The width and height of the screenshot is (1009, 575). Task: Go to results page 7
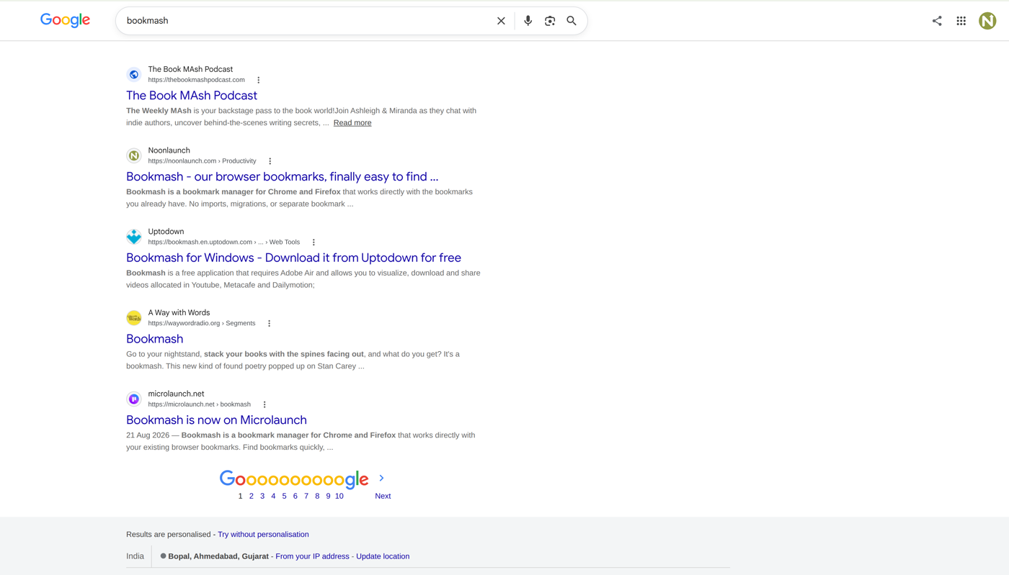[x=306, y=496]
